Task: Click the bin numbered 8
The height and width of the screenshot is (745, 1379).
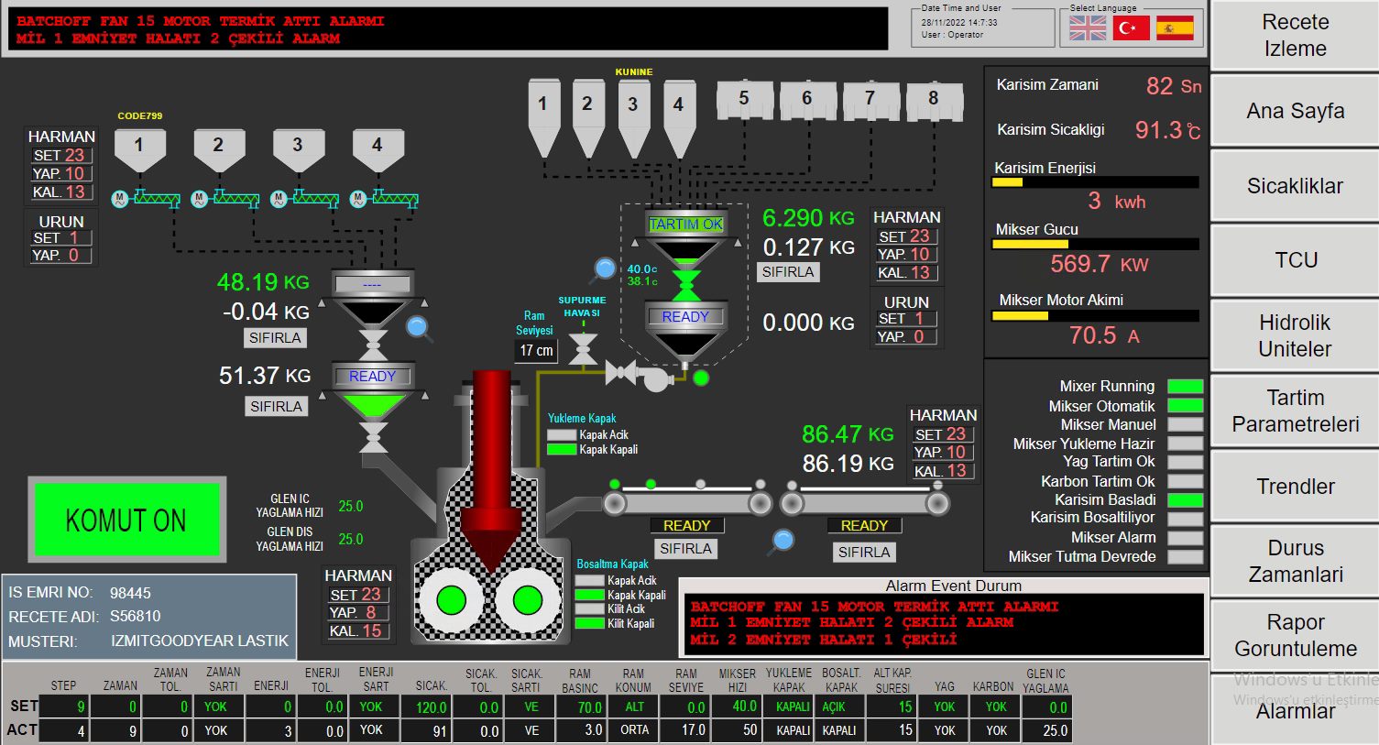Action: (933, 100)
